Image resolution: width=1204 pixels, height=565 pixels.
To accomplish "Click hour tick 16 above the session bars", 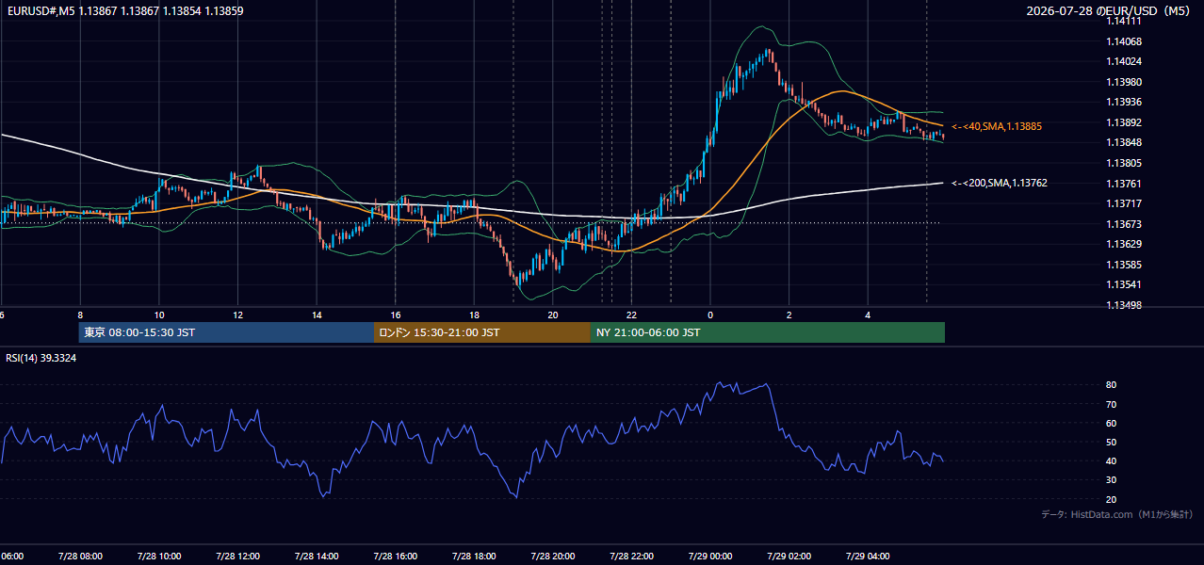I will click(396, 315).
